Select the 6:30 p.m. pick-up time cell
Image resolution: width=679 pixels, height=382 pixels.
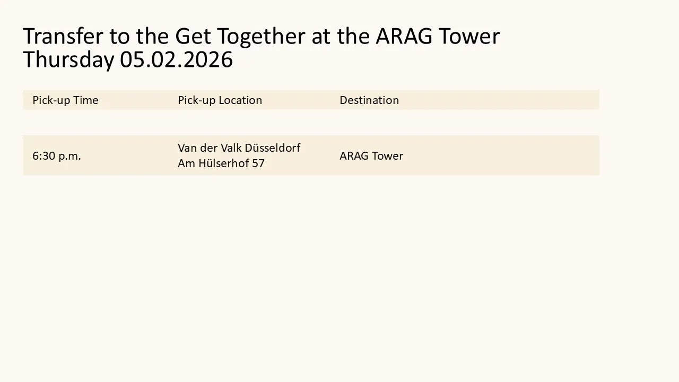click(x=57, y=156)
